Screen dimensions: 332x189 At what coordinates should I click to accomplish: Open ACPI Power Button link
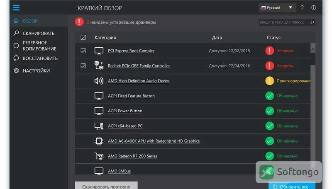point(125,111)
